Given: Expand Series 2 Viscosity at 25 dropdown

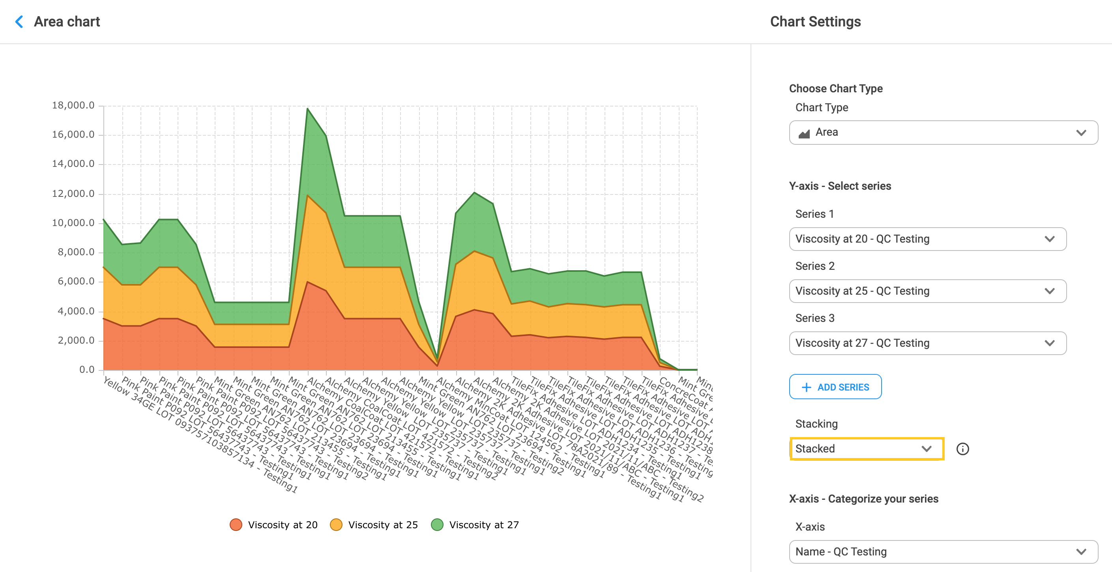Looking at the screenshot, I should 927,291.
